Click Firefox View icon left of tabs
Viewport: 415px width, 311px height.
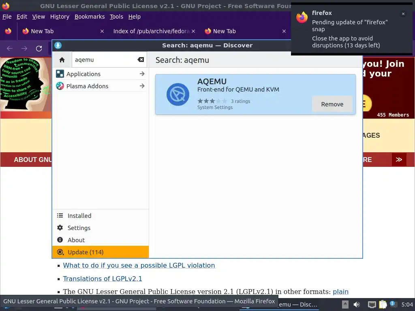(8, 31)
